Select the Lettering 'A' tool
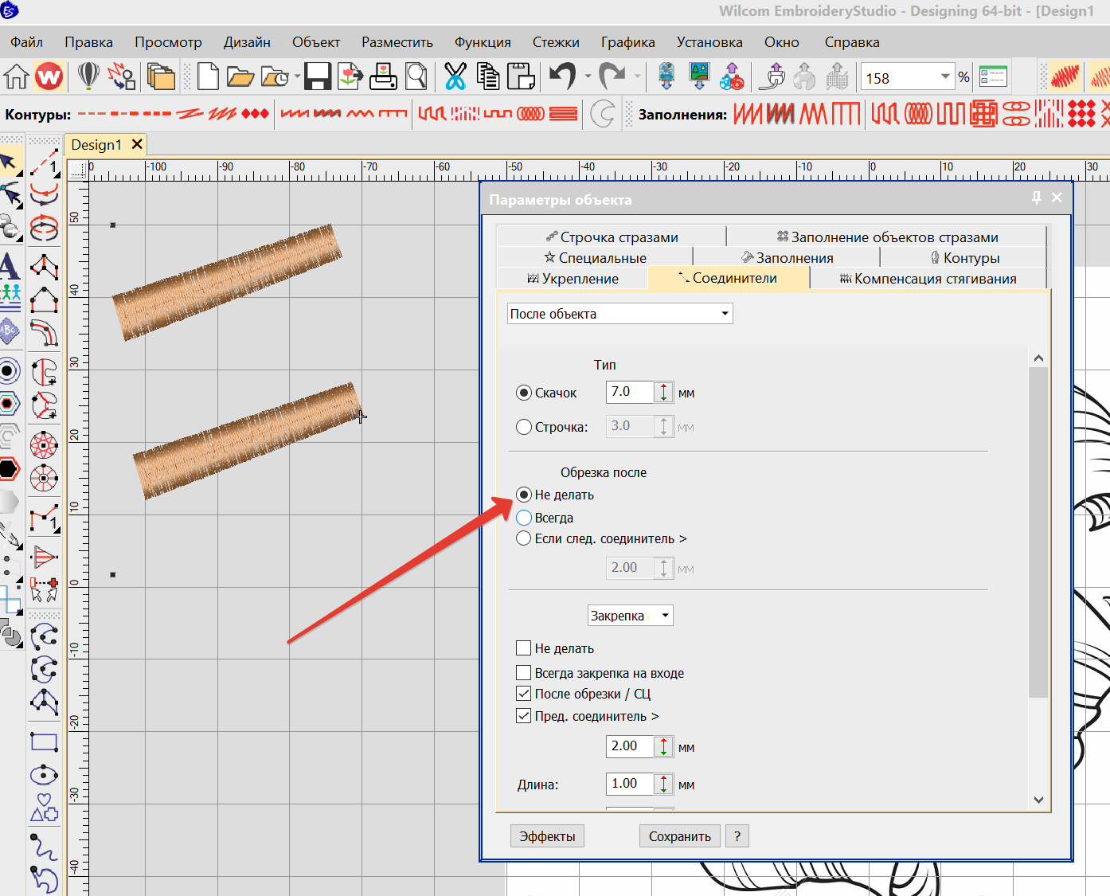Screen dimensions: 1110x896 [10, 266]
